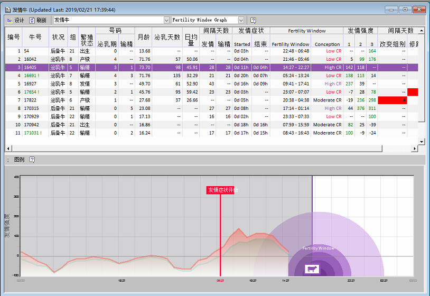430x296 pixels.
Task: Close the 发情牛 window
Action: (419, 10)
